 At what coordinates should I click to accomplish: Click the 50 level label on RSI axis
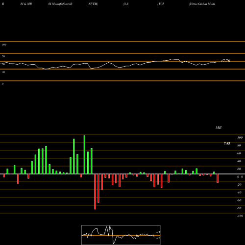click(x=3, y=64)
